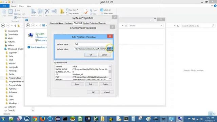Select the Path system variable row
217x122 pixels.
pos(82,77)
